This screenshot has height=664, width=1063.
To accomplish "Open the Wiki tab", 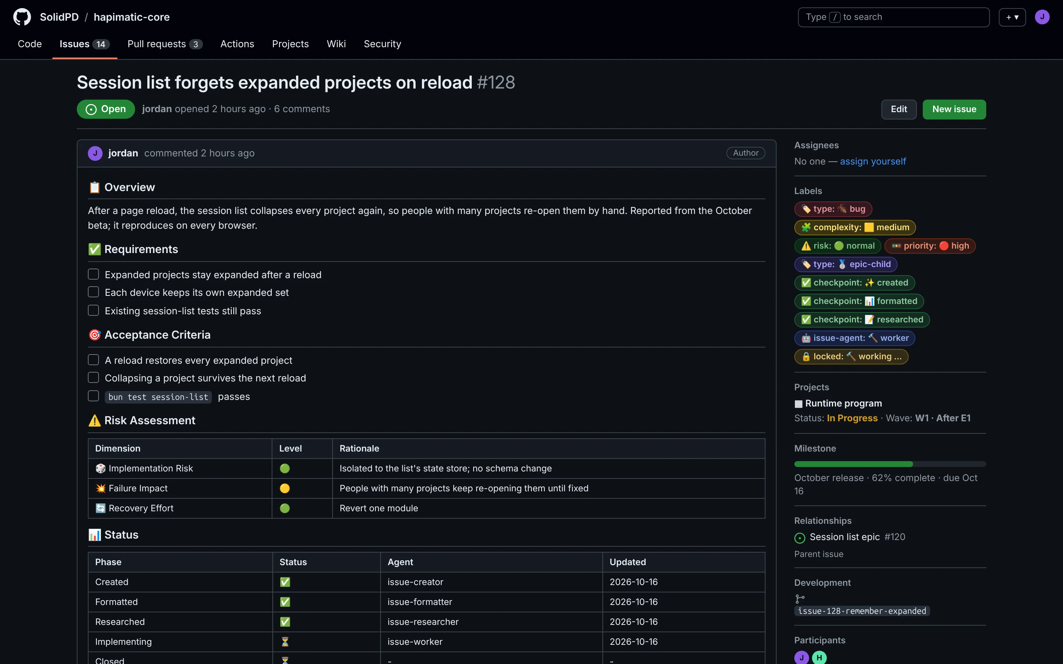I will click(x=336, y=44).
